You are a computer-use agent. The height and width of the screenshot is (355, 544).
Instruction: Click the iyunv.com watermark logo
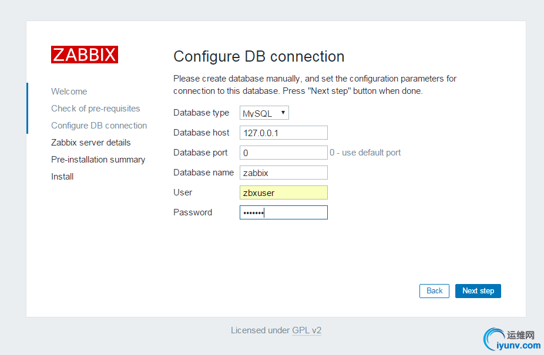pos(509,340)
